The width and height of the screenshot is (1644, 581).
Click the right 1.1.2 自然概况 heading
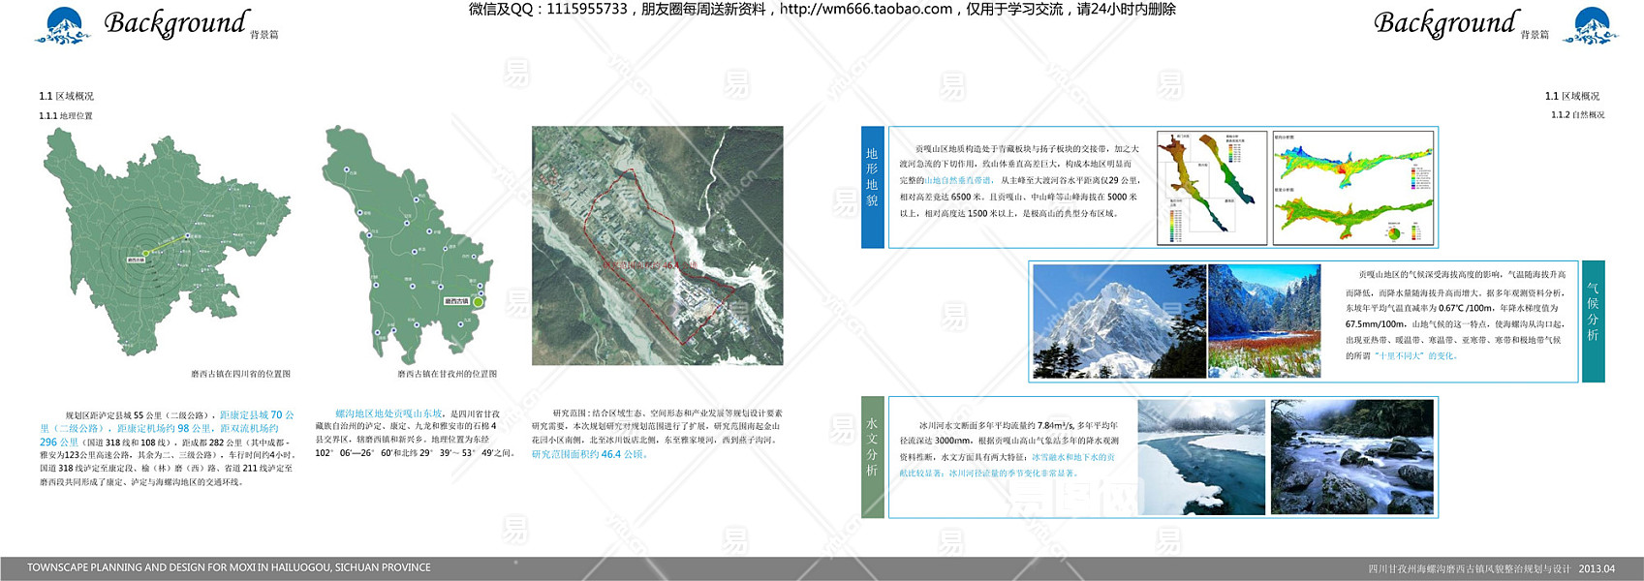(1577, 115)
